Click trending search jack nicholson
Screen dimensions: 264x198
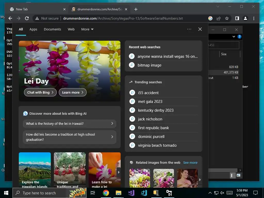[x=163, y=119]
